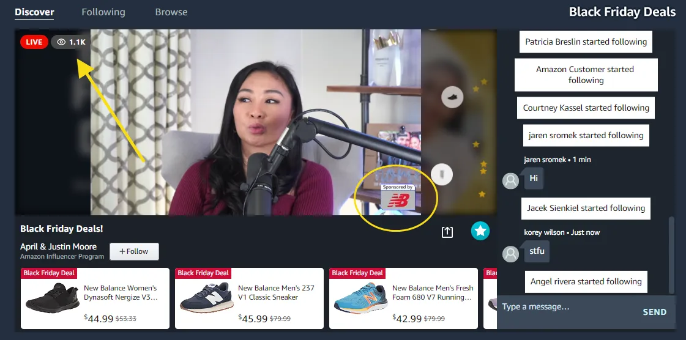Click the black Dynasoft Nergize shoe thumbnail
The image size is (686, 340).
click(53, 298)
